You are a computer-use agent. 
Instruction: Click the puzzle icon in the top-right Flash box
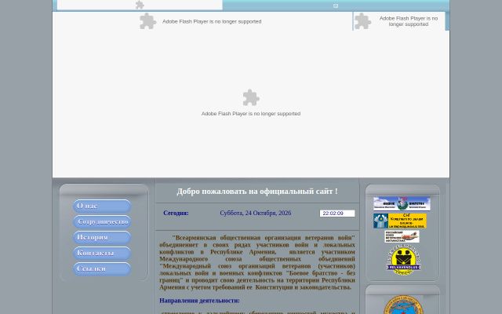362,21
